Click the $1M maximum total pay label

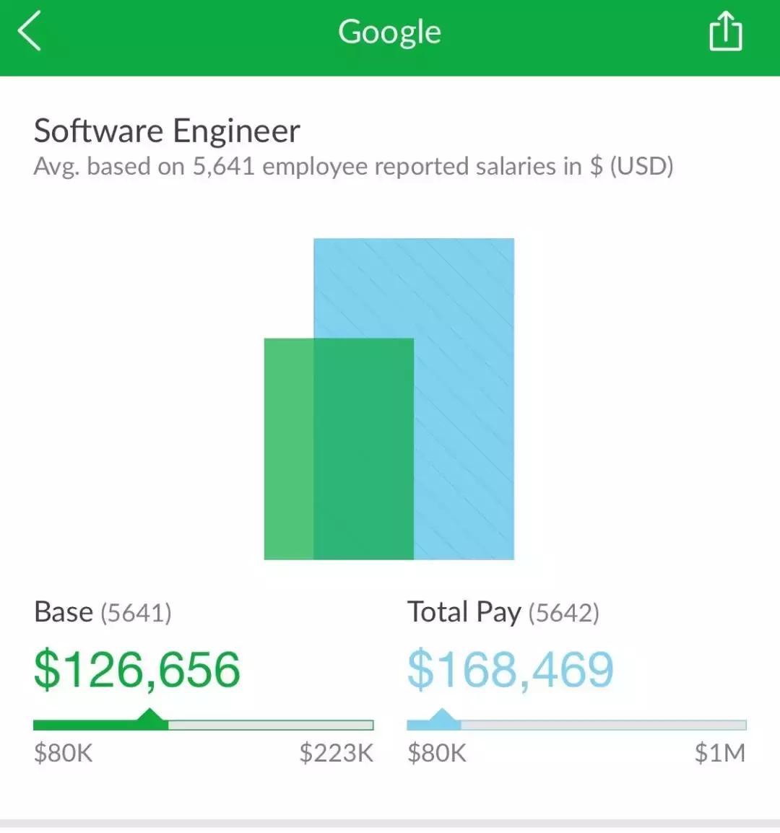coord(719,754)
